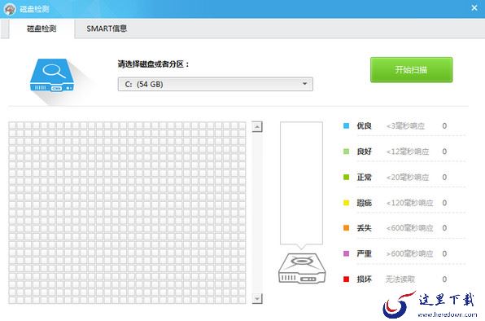
Task: Click the 损坏 legend label
Action: pos(364,279)
